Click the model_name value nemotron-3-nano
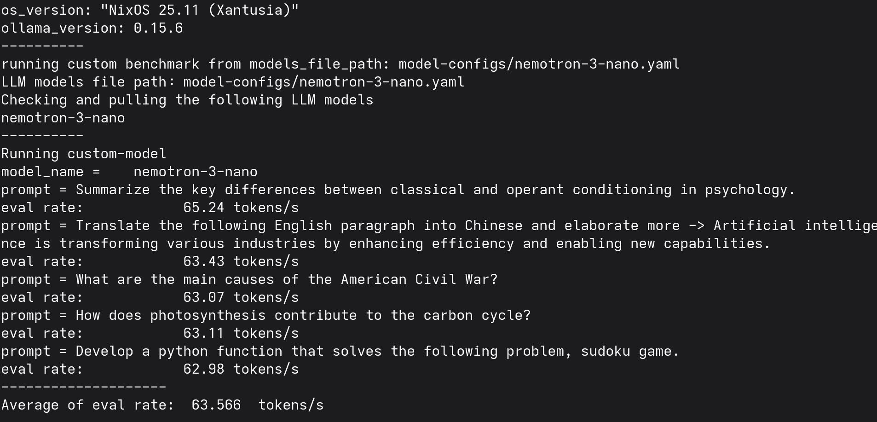The width and height of the screenshot is (877, 422). [195, 172]
